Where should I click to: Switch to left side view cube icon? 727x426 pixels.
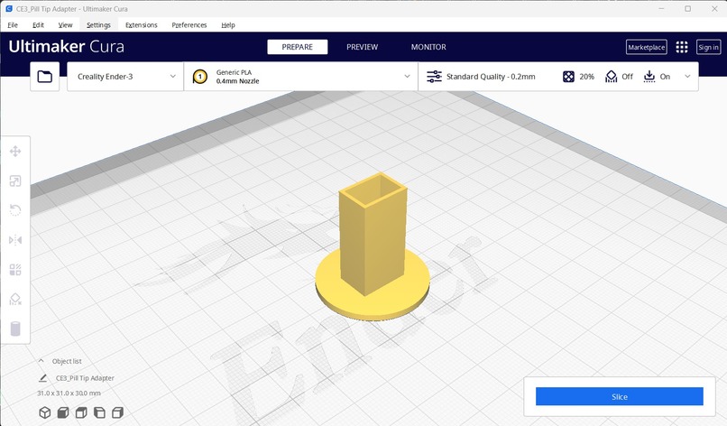click(x=99, y=412)
